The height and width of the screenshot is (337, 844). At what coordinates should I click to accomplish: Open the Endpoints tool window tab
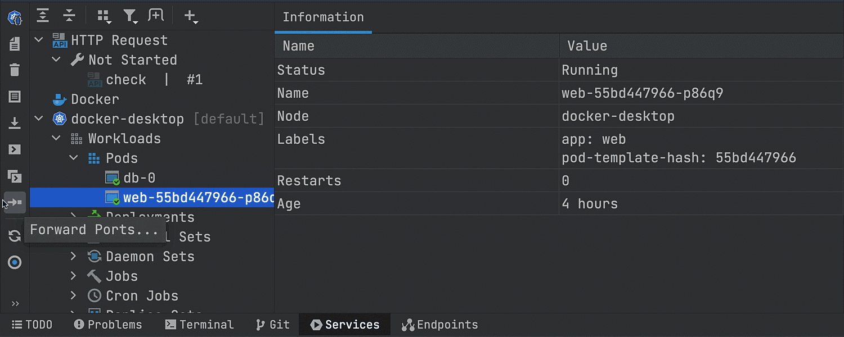pos(439,325)
